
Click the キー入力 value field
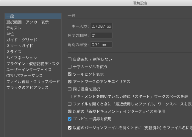click(101, 26)
